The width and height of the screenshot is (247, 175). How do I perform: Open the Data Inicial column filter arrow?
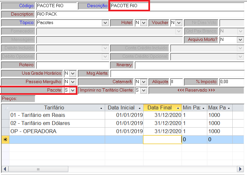(x=140, y=108)
